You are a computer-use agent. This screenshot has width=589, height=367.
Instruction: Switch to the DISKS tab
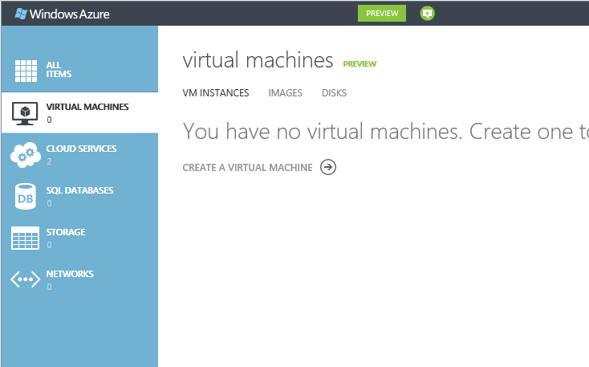pos(334,93)
